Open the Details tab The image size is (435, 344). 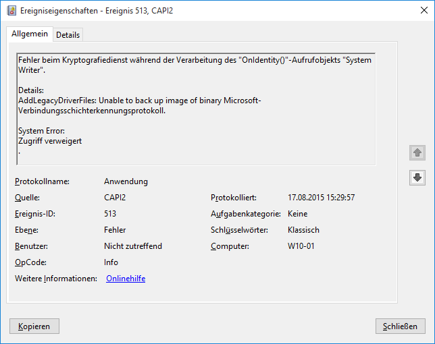coord(68,34)
